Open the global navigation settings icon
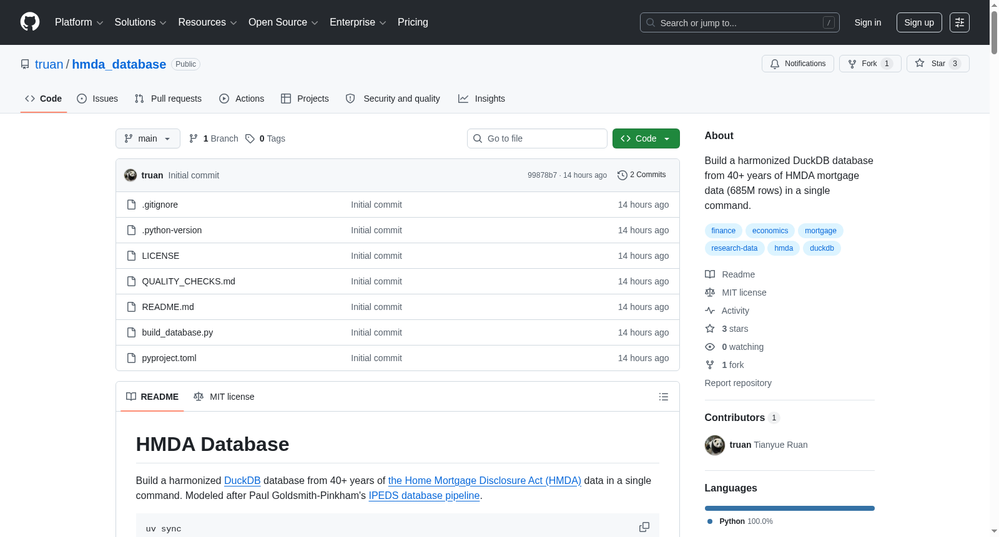 (x=960, y=22)
